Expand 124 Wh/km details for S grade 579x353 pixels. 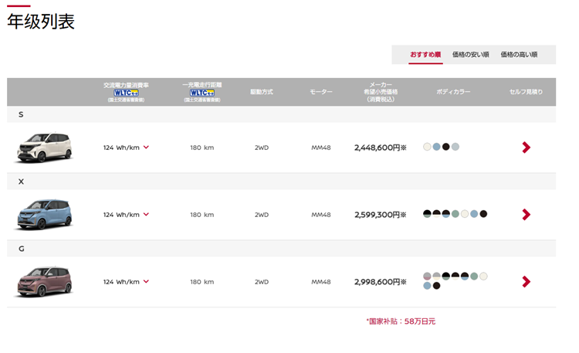pyautogui.click(x=146, y=147)
